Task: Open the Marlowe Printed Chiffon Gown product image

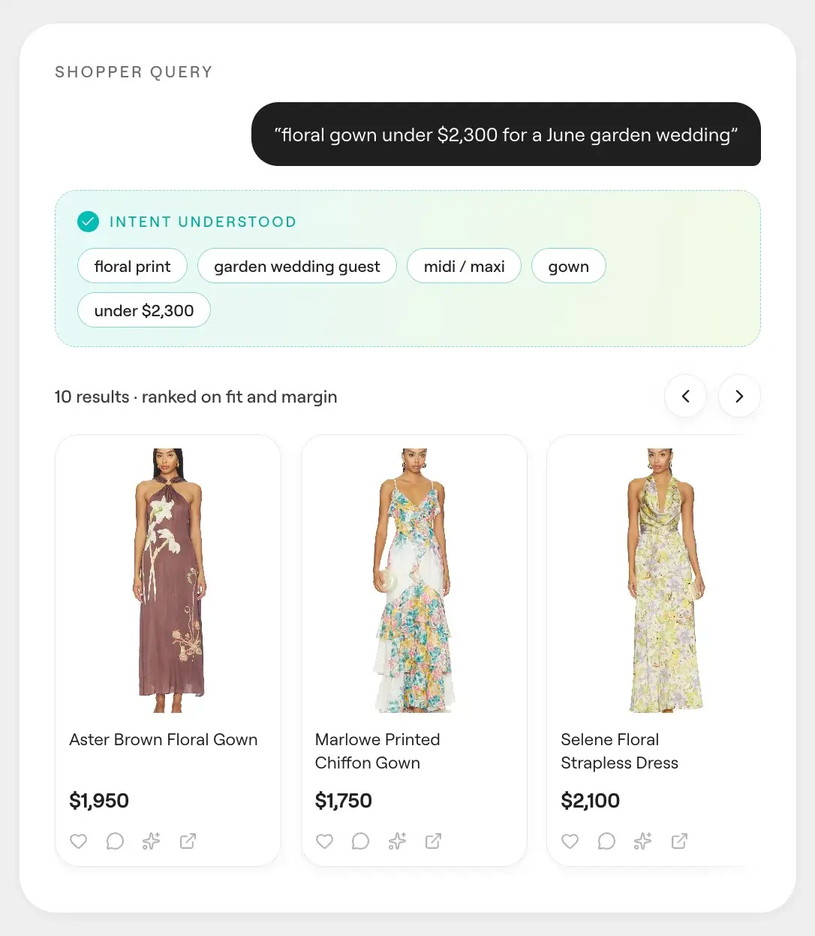Action: 414,580
